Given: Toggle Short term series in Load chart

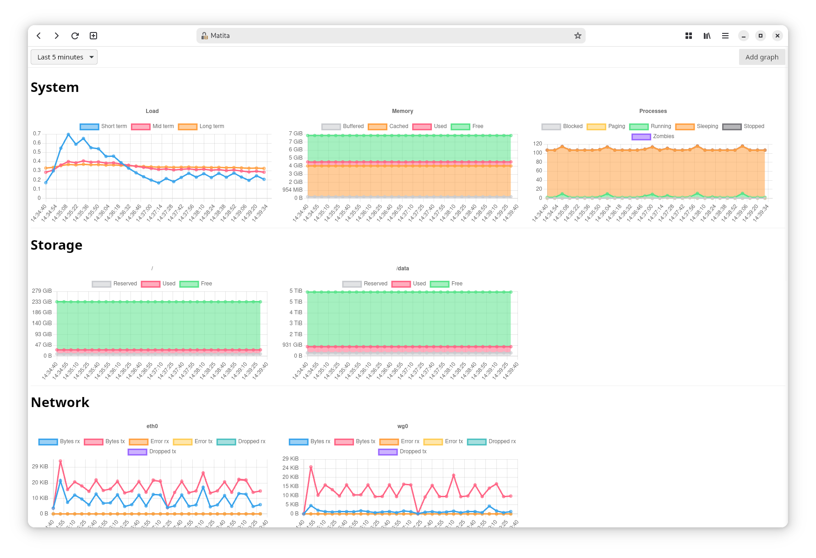Looking at the screenshot, I should click(103, 126).
